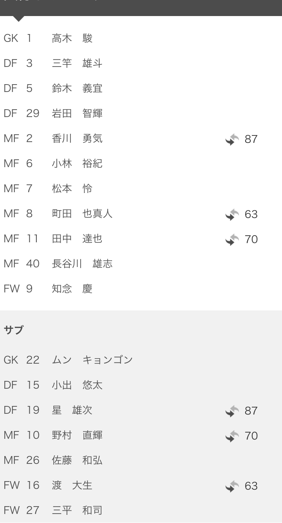Viewport: 282px width, 523px height.
Task: Select midfielder 長谷川 雄志
Action: coord(82,264)
